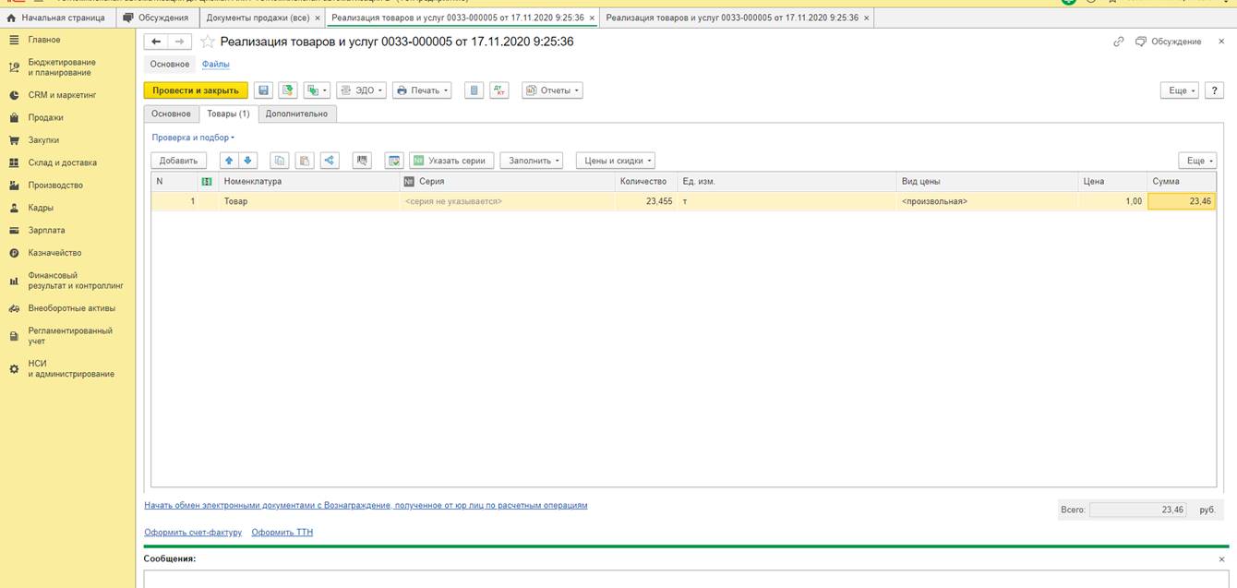
Task: Click Провести и закрыть button
Action: point(196,90)
